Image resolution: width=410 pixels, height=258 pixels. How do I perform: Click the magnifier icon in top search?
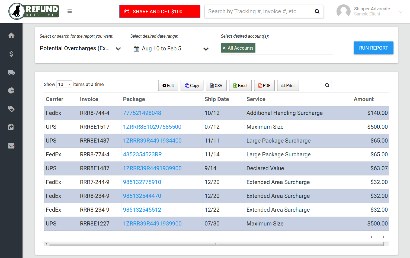tap(317, 11)
